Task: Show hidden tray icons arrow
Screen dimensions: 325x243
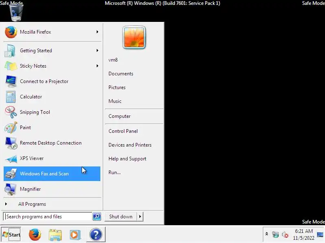Action: (267, 234)
